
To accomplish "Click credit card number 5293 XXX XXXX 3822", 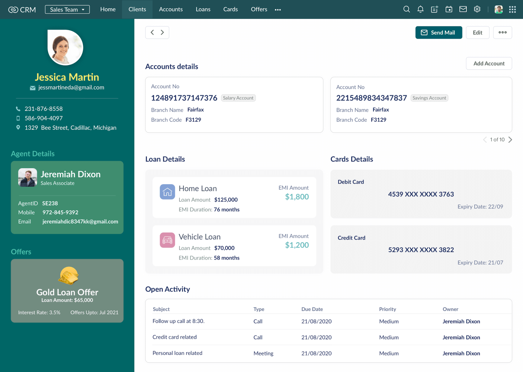I will (421, 250).
